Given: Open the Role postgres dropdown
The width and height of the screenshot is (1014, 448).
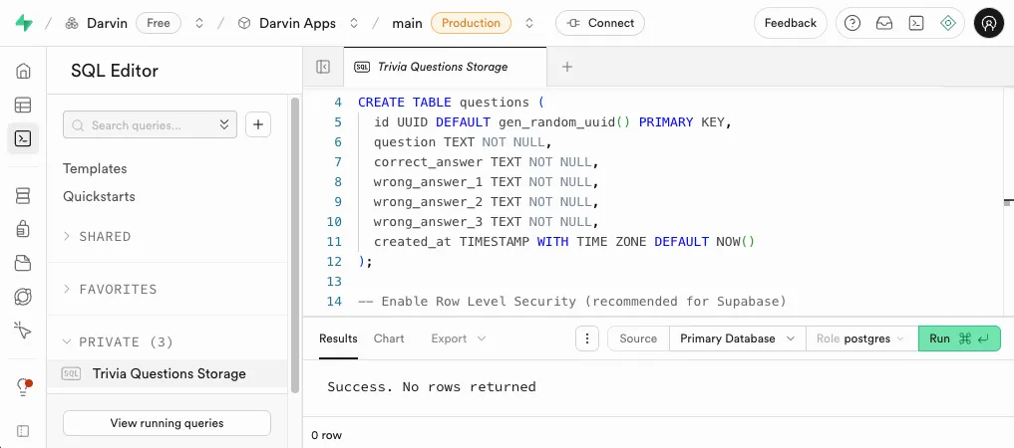Looking at the screenshot, I should tap(862, 338).
